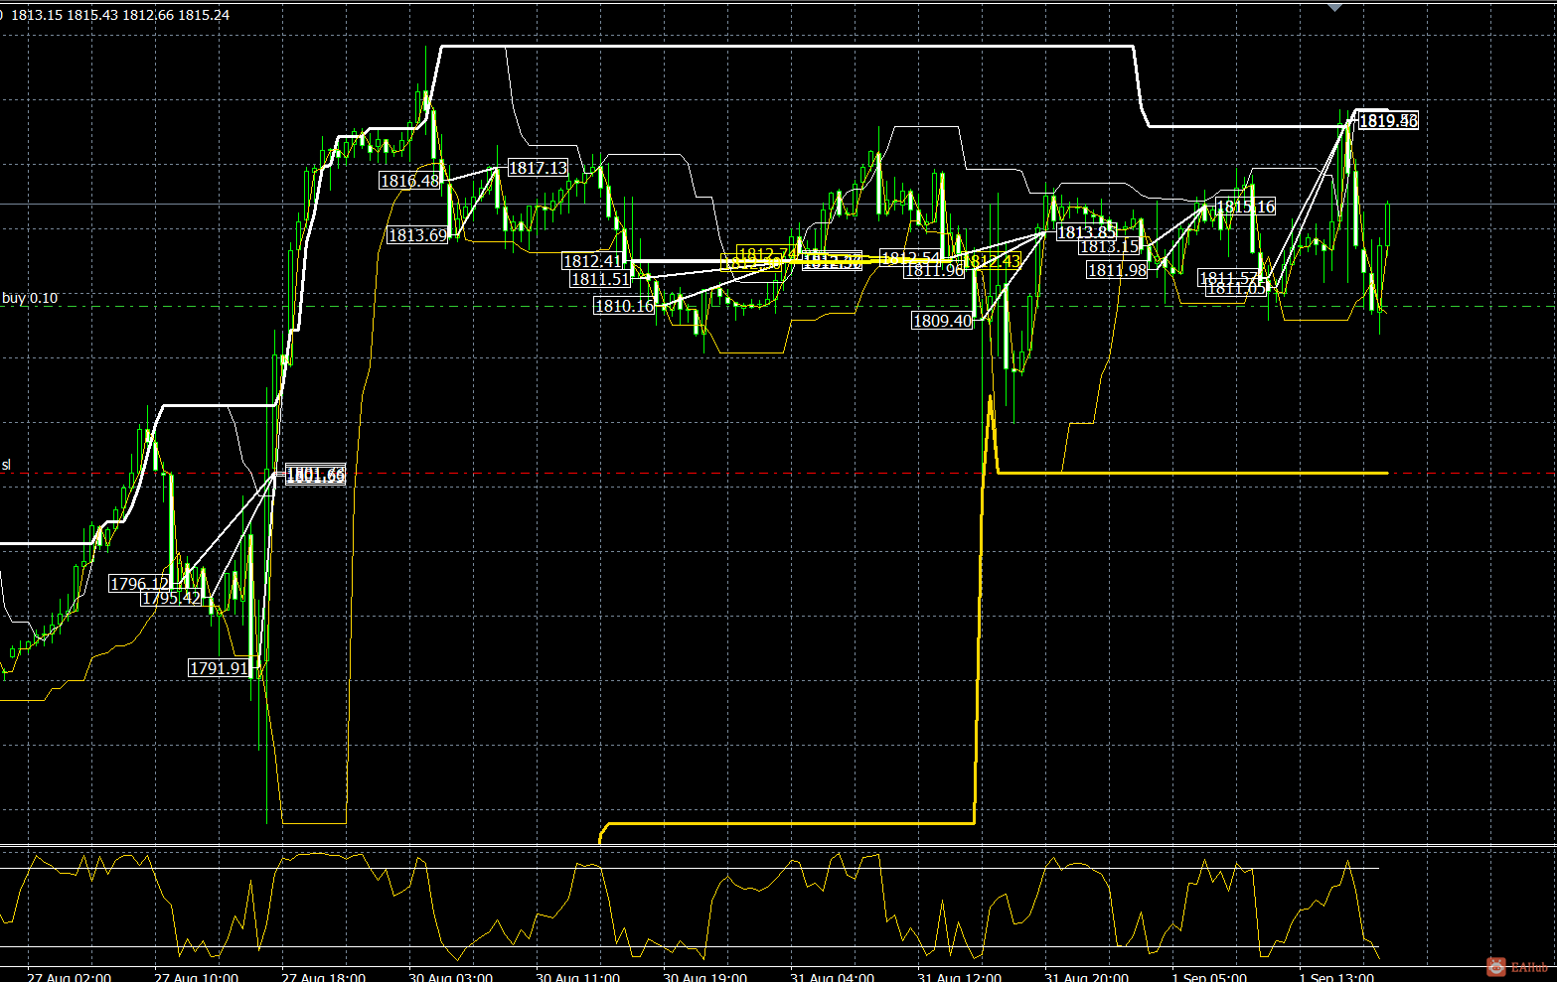Select the 1815.16 price label
Viewport: 1557px width, 982px height.
(x=1246, y=207)
